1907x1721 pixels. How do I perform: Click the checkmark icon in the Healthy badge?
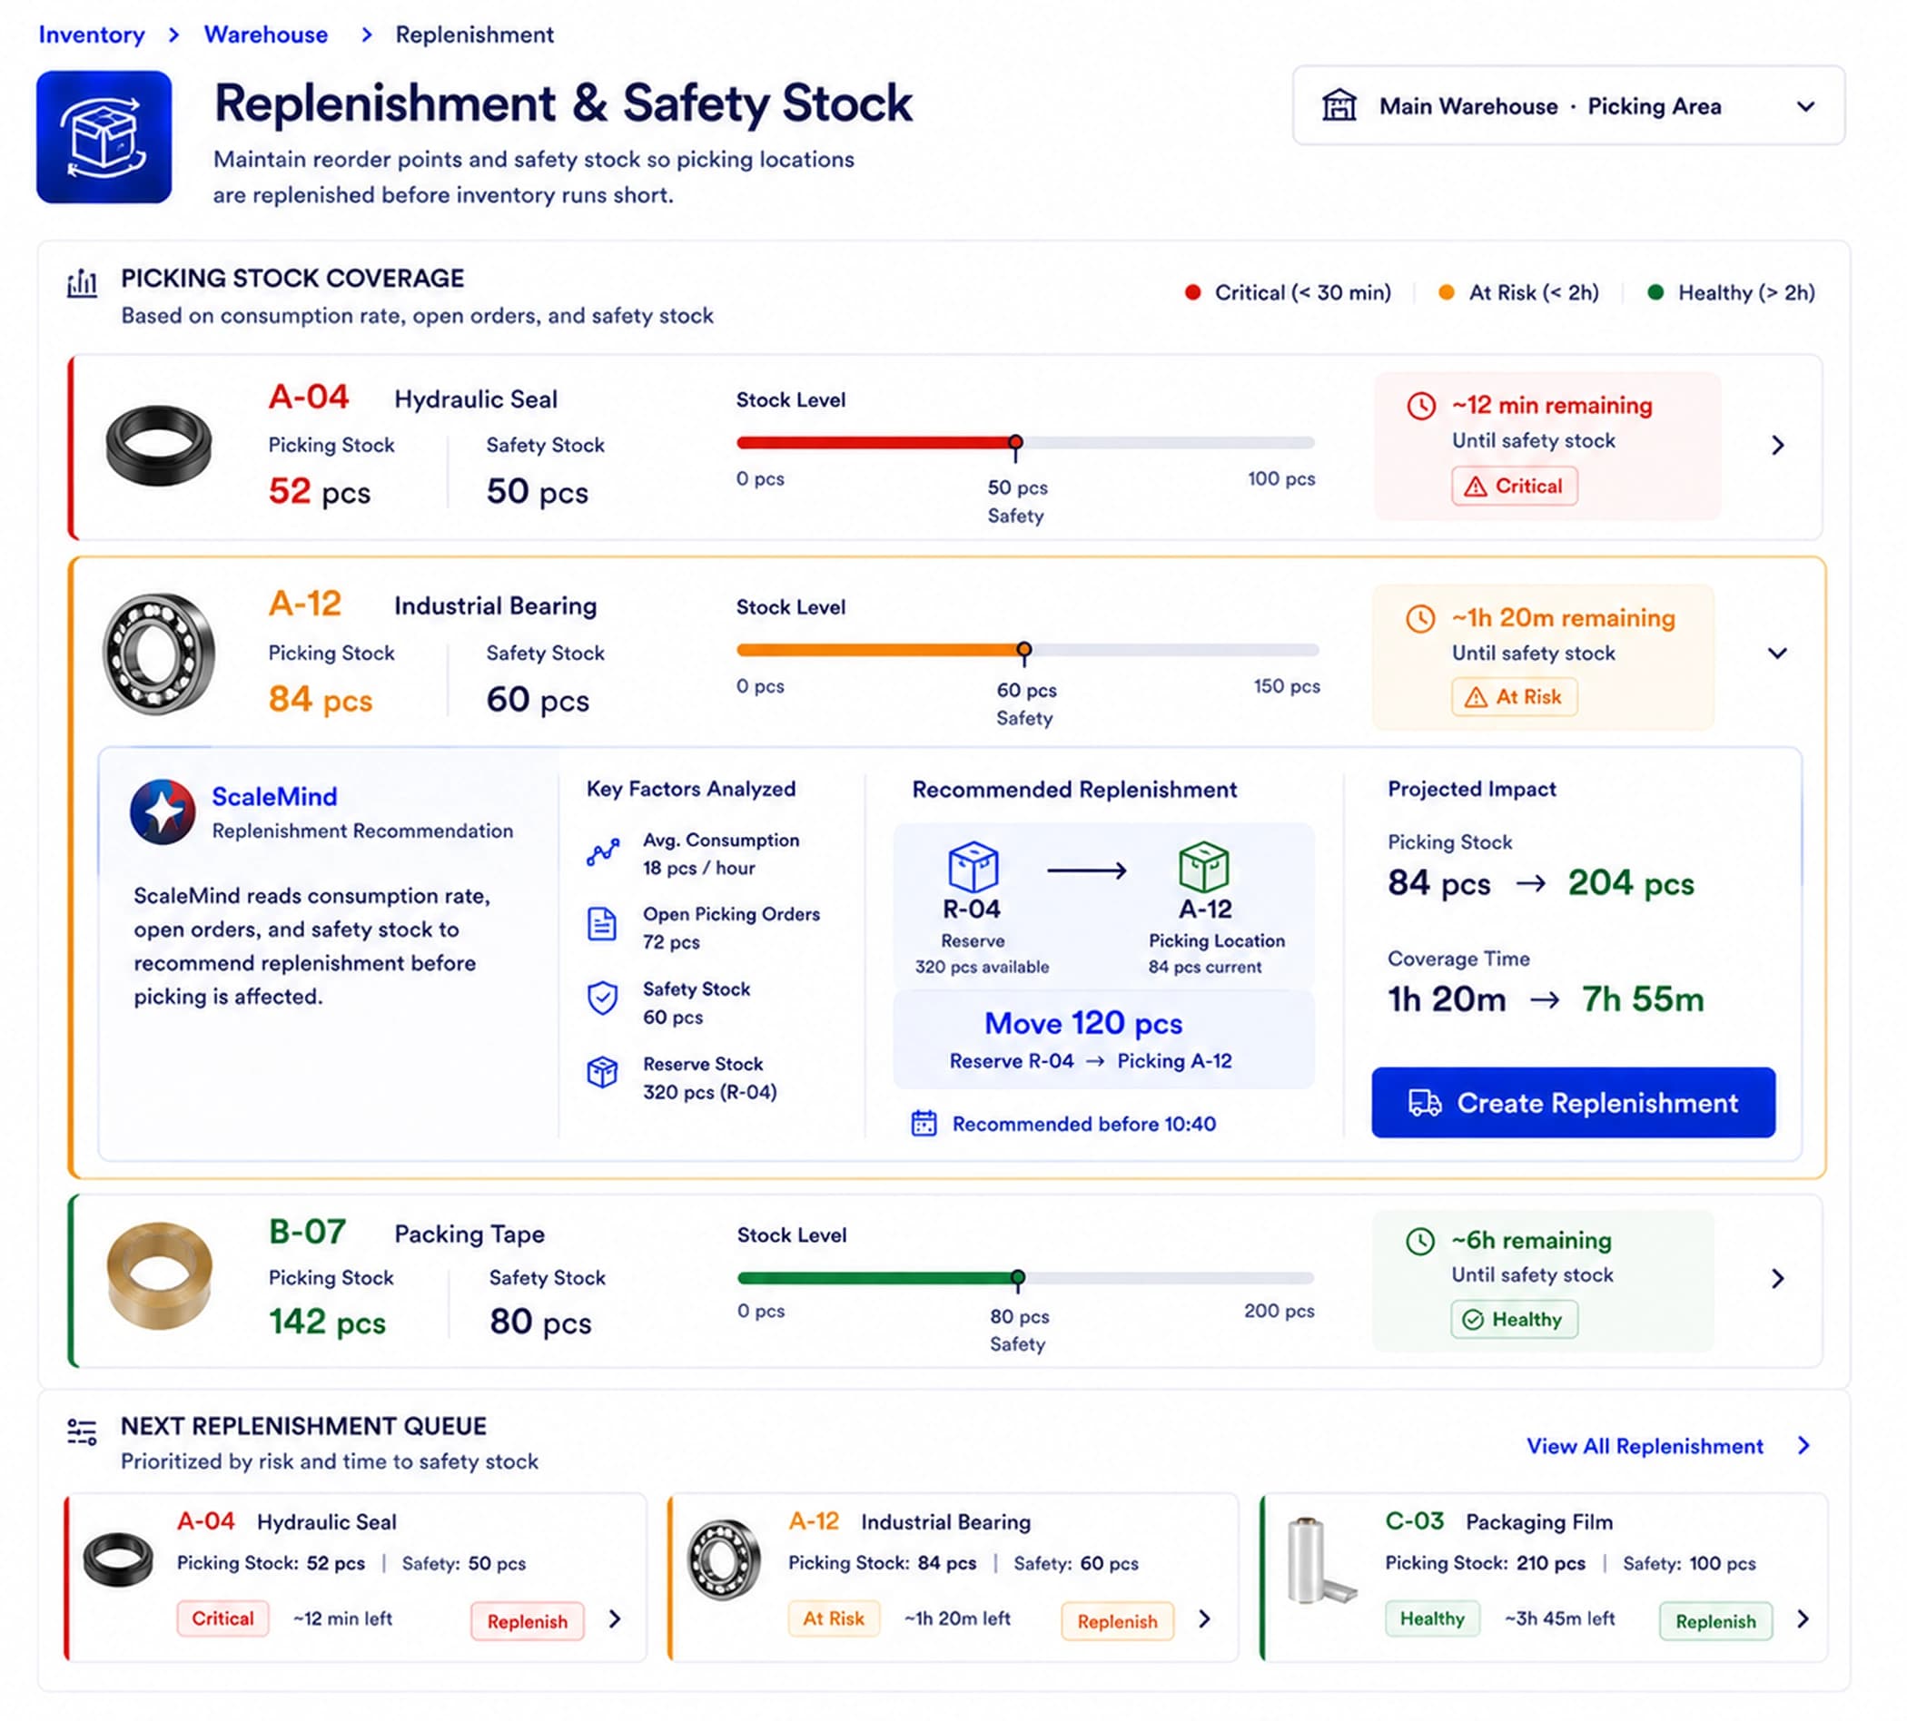(x=1473, y=1320)
